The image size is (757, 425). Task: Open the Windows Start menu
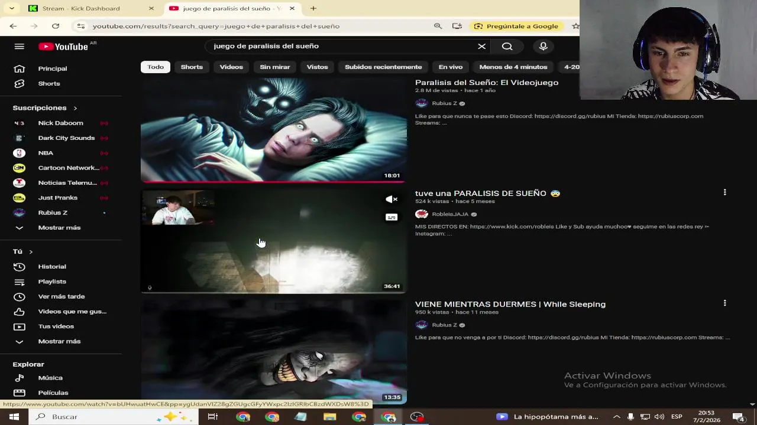pyautogui.click(x=14, y=417)
